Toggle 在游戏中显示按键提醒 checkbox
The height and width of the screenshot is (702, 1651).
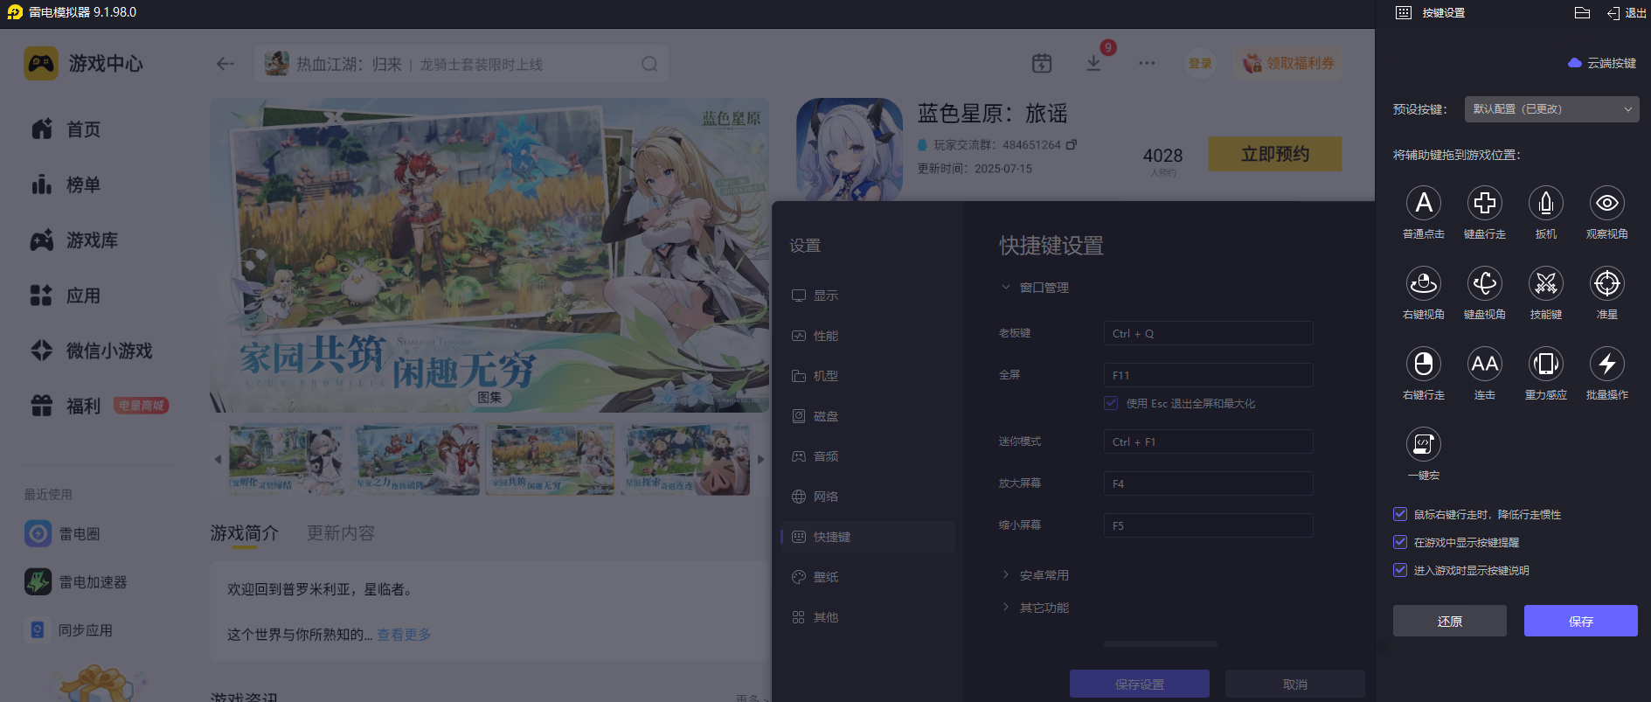click(x=1400, y=542)
